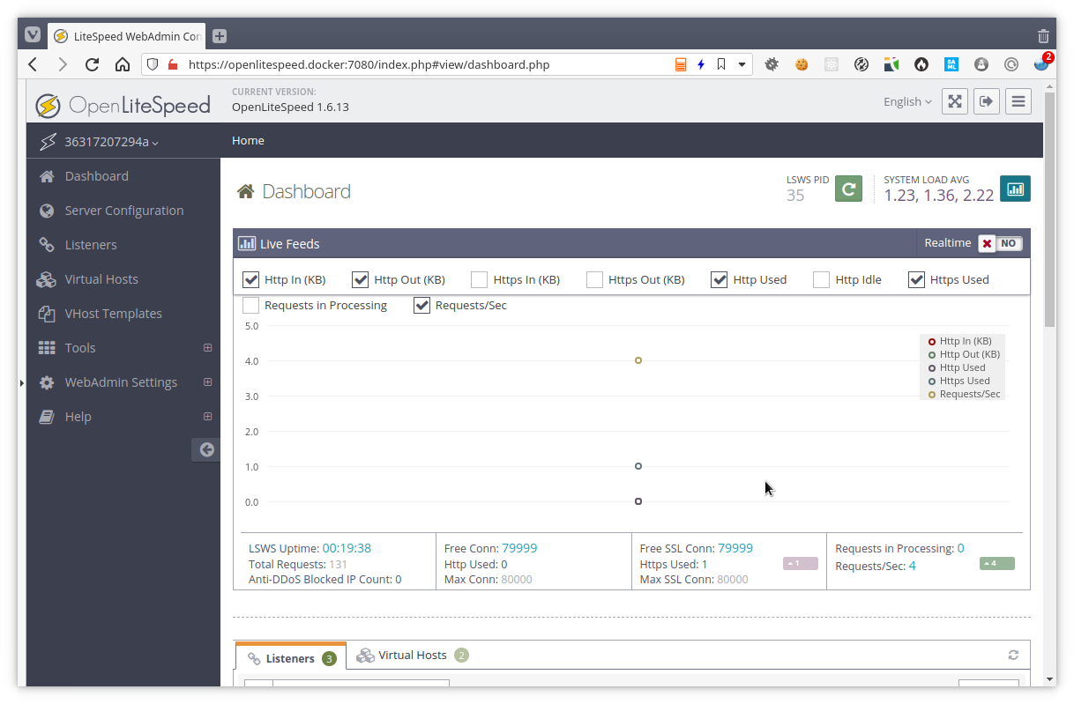The image size is (1074, 704).
Task: Click the fullscreen expand icon in header
Action: click(x=955, y=101)
